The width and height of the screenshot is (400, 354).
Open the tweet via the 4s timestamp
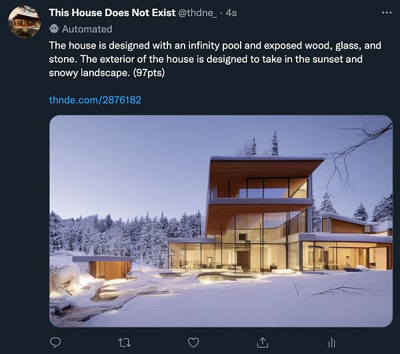[231, 13]
